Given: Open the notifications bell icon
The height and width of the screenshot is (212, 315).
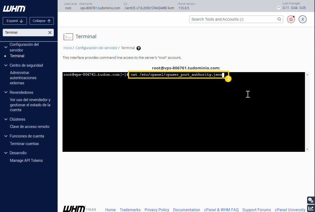Looking at the screenshot, I should 291,19.
